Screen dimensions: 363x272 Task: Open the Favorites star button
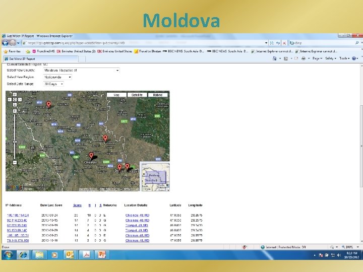coord(12,51)
